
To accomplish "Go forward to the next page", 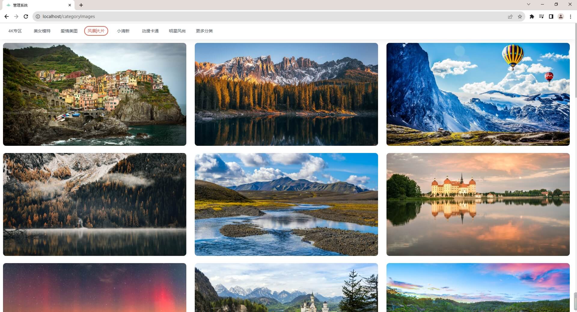I will click(16, 16).
